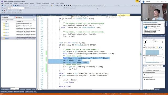This screenshot has width=168, height=95.
Task: Click the Visual Studio logo icon
Action: click(2, 2)
